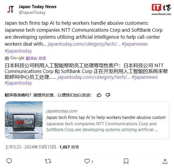Open japantoday.com link in translated text
174x168 pixels.
[x=94, y=77]
